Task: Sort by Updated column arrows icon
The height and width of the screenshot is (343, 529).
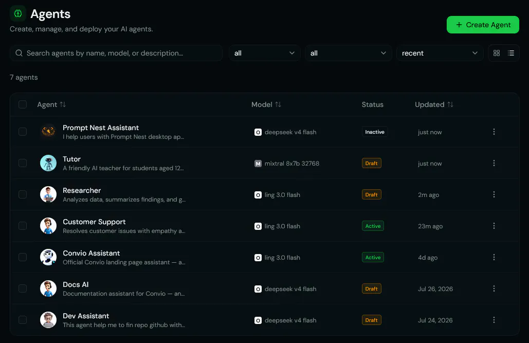Action: [x=450, y=104]
